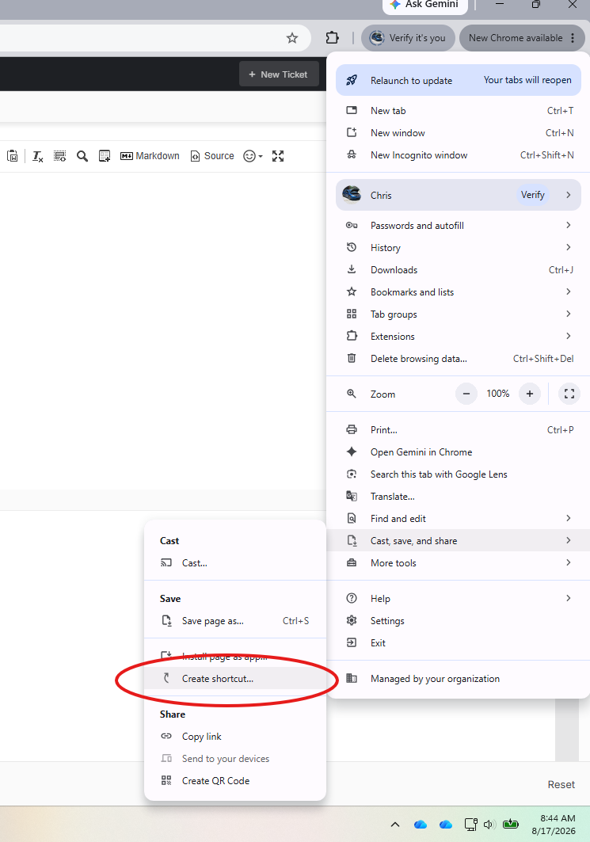590x842 pixels.
Task: Choose Delete browsing data...
Action: click(x=459, y=359)
